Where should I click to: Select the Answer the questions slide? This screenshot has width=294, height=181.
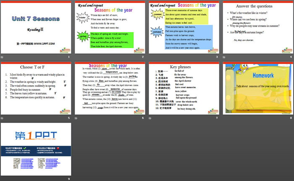(x=257, y=27)
